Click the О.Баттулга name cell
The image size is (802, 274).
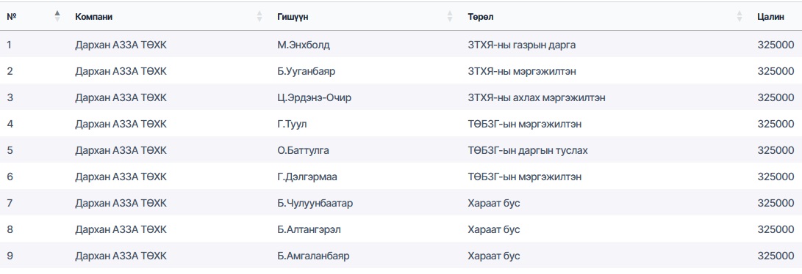[x=303, y=151]
